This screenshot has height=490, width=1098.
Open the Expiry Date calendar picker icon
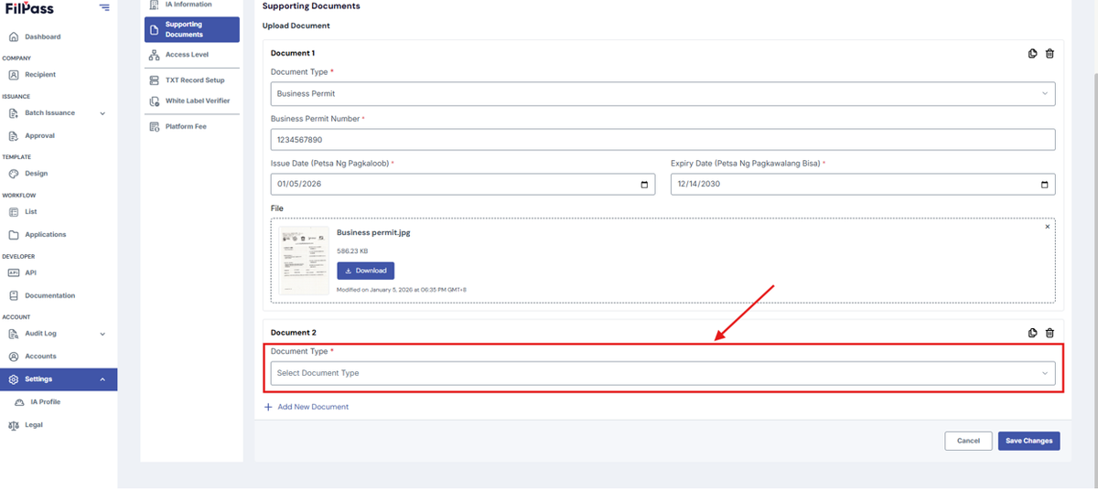coord(1044,184)
